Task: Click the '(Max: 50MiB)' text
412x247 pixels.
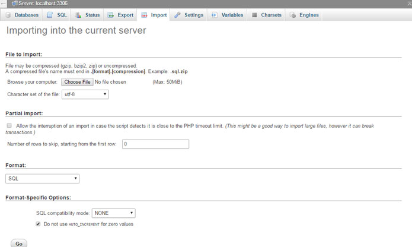Action: 167,82
